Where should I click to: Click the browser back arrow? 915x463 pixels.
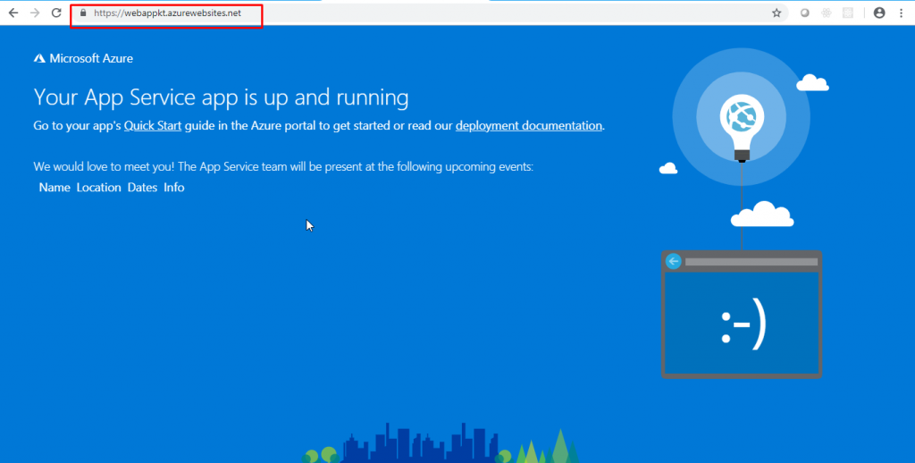tap(13, 13)
